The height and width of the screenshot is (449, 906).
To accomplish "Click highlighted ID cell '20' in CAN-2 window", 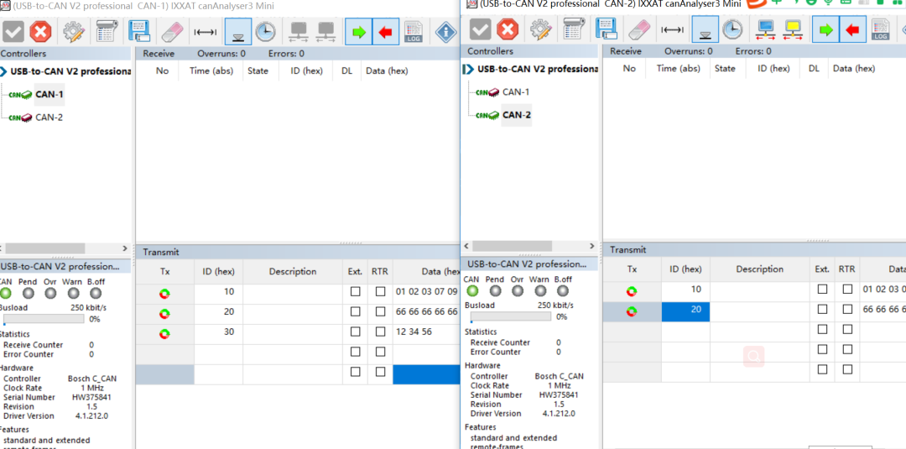I will [685, 311].
